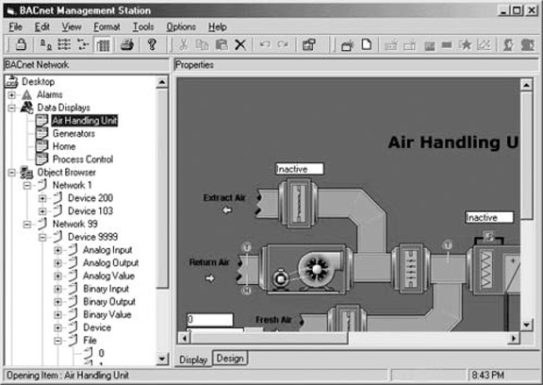
Task: Click the padlock icon in the toolbar
Action: [21, 44]
